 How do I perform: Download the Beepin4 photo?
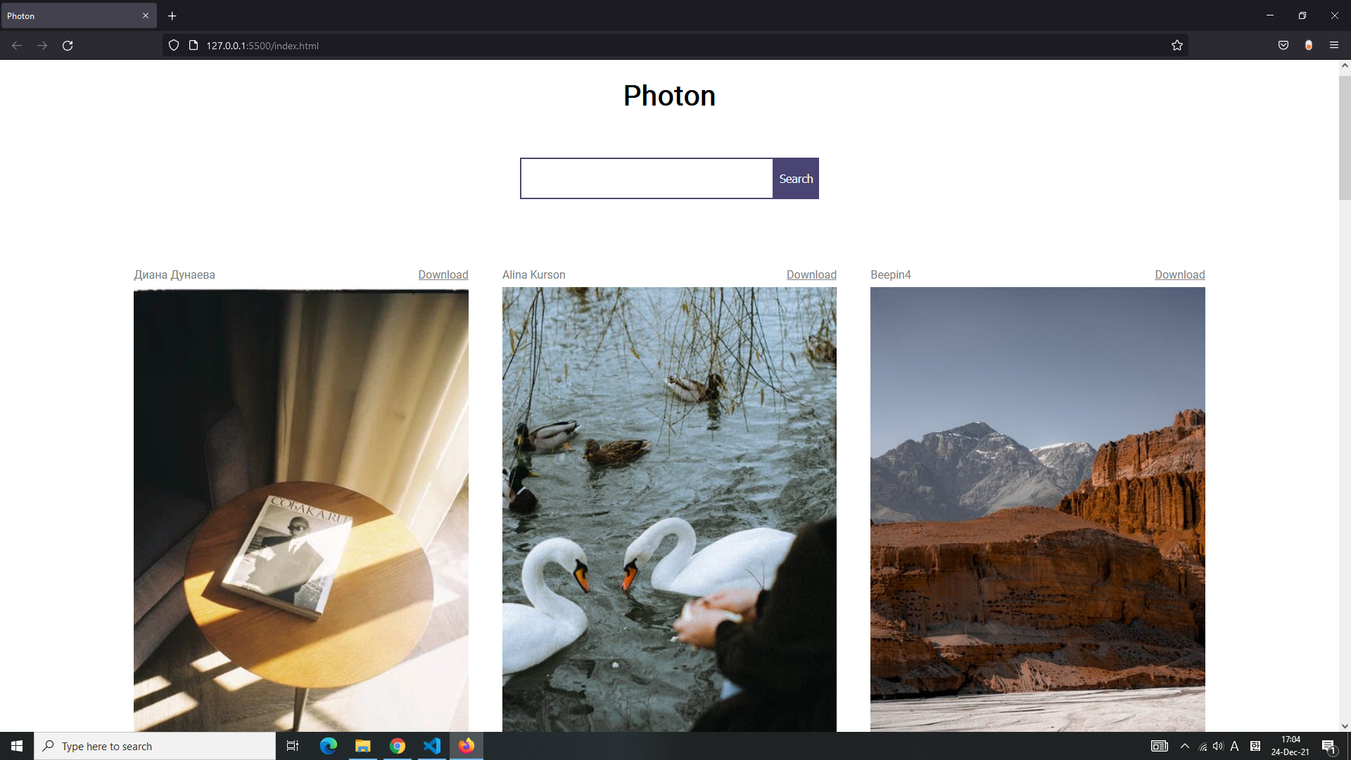click(x=1179, y=274)
